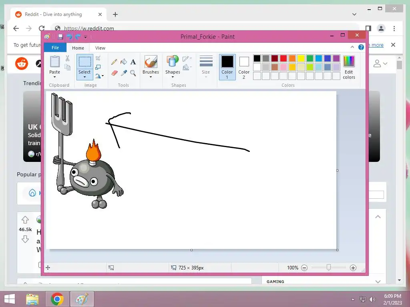Select the Text tool in Paint

click(133, 62)
